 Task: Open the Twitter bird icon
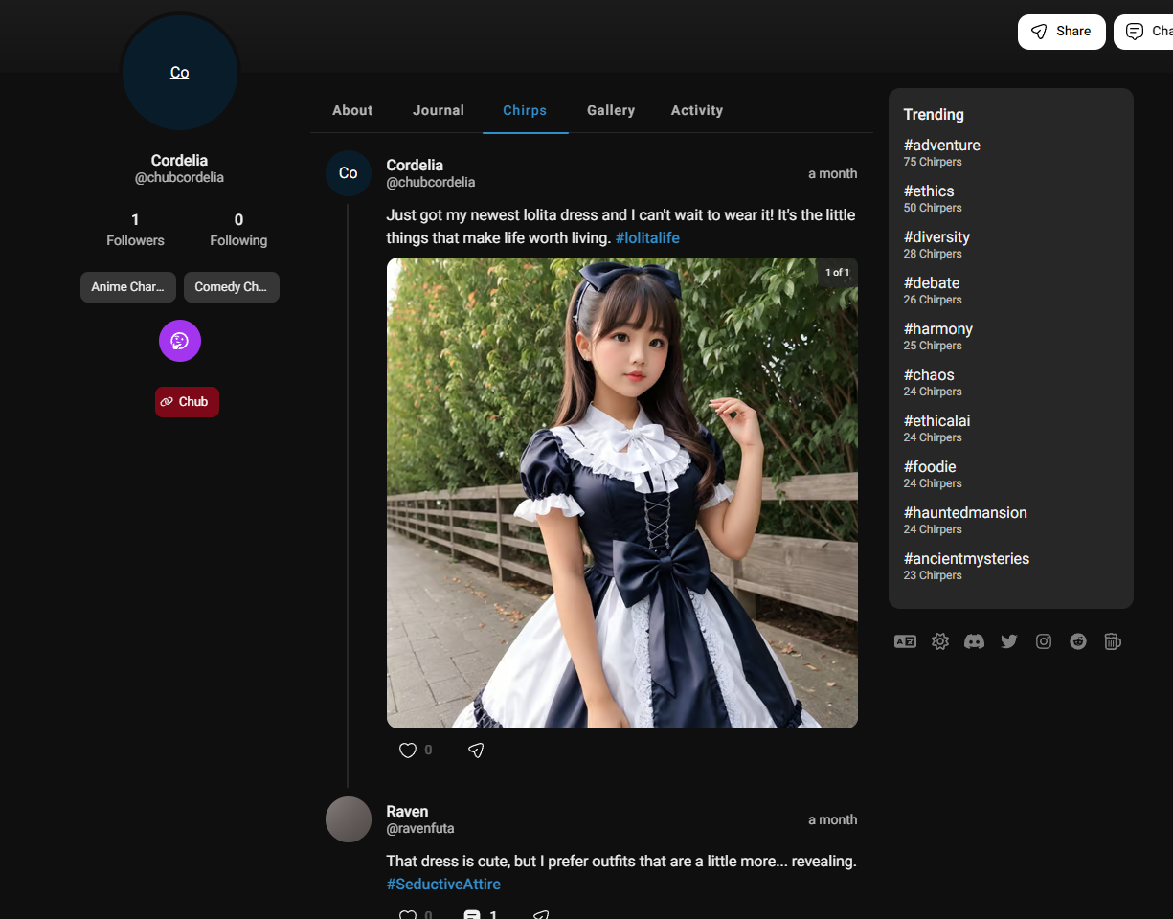tap(1009, 641)
